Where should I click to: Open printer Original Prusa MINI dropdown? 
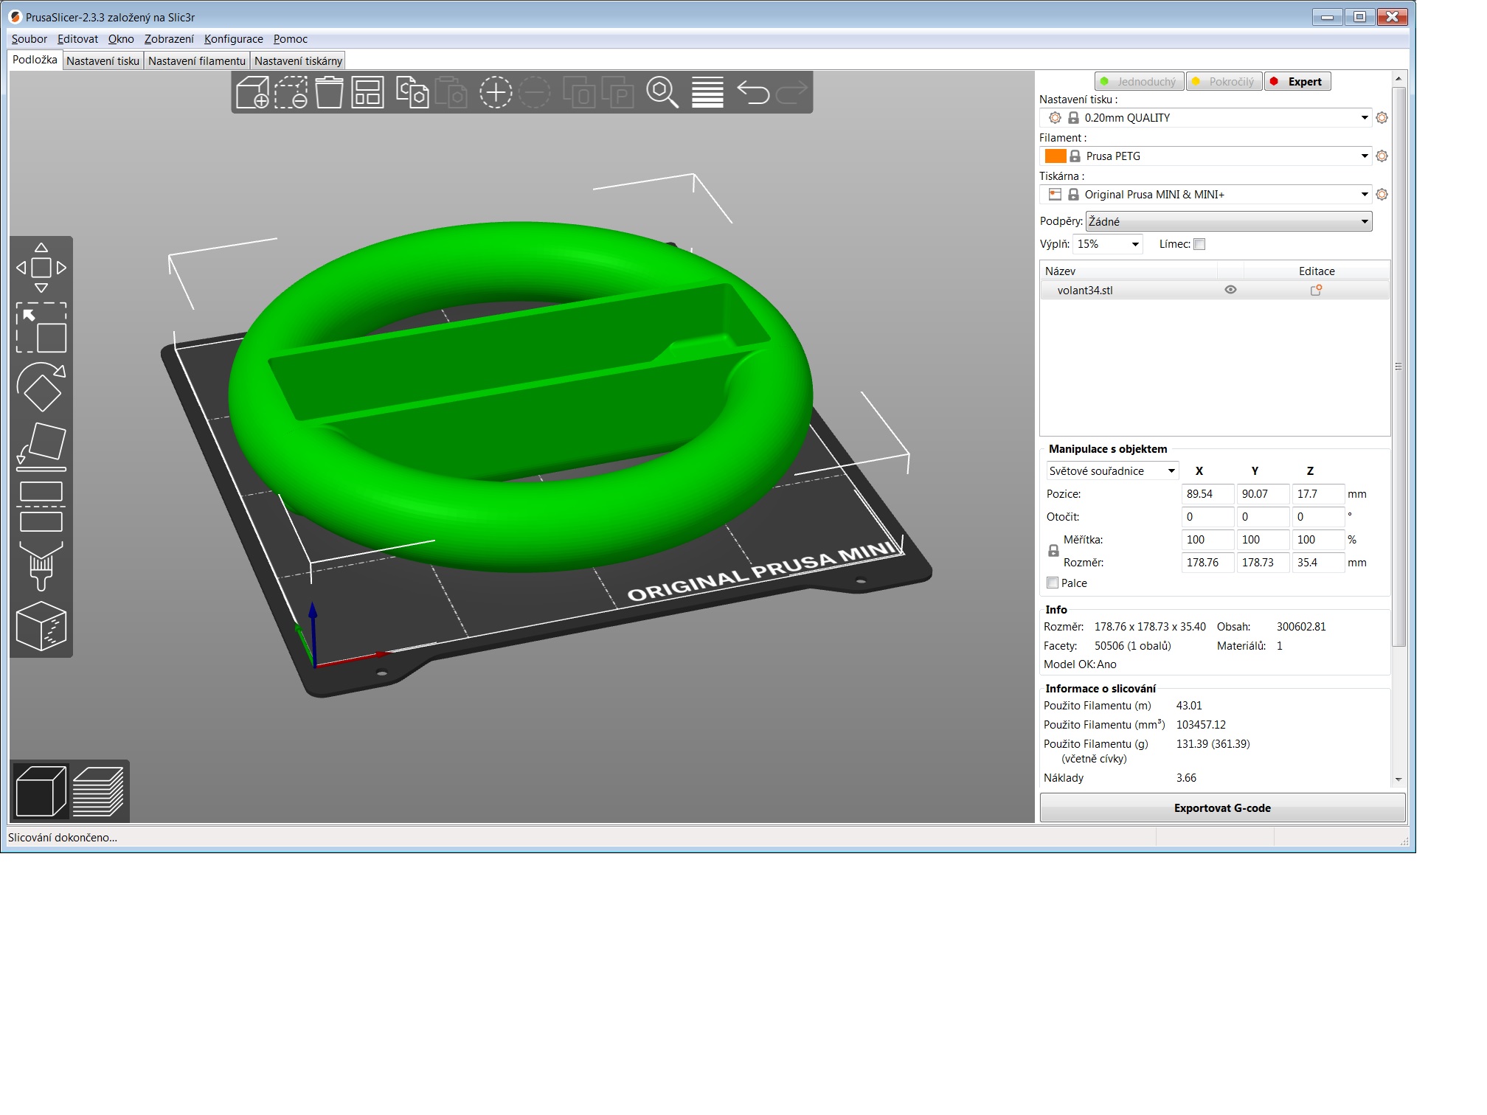pos(1206,195)
